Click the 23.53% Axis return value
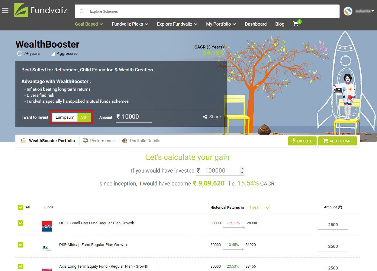Viewport: 377px width, 271px height. (x=233, y=266)
